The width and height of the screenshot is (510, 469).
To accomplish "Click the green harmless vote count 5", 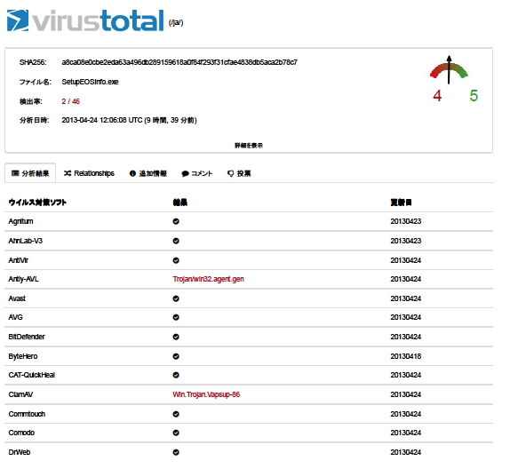I will click(474, 96).
